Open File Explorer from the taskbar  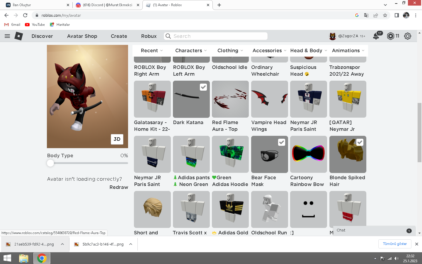pyautogui.click(x=24, y=258)
